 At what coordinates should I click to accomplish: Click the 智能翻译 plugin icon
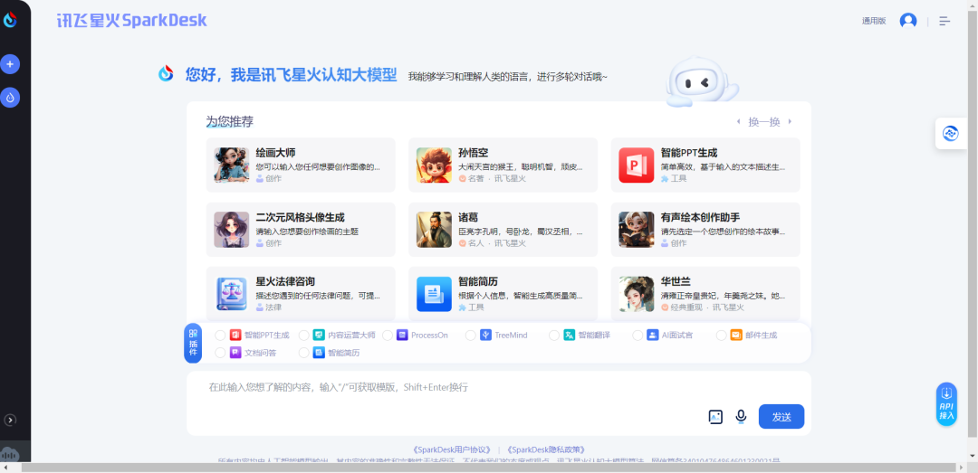[570, 336]
